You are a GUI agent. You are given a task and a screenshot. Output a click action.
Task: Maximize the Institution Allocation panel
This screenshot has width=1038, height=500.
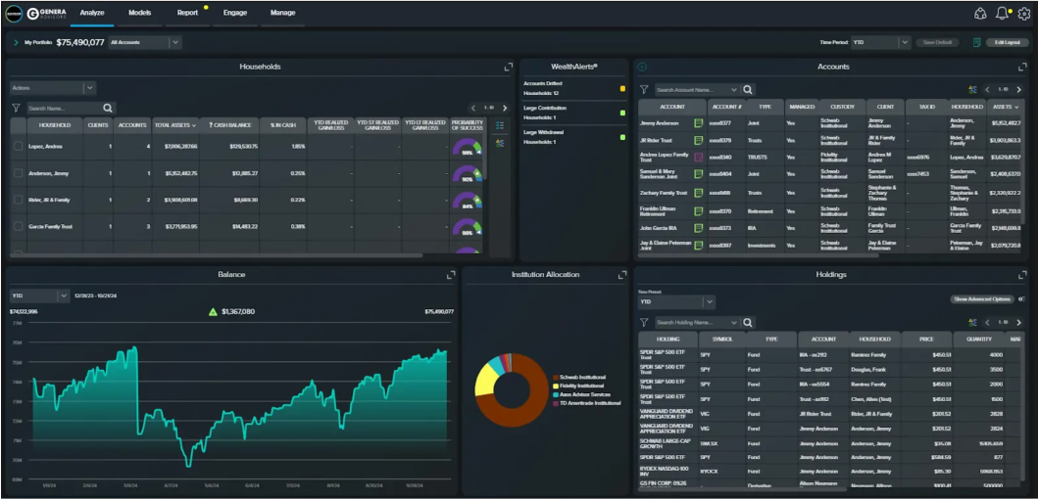(622, 275)
